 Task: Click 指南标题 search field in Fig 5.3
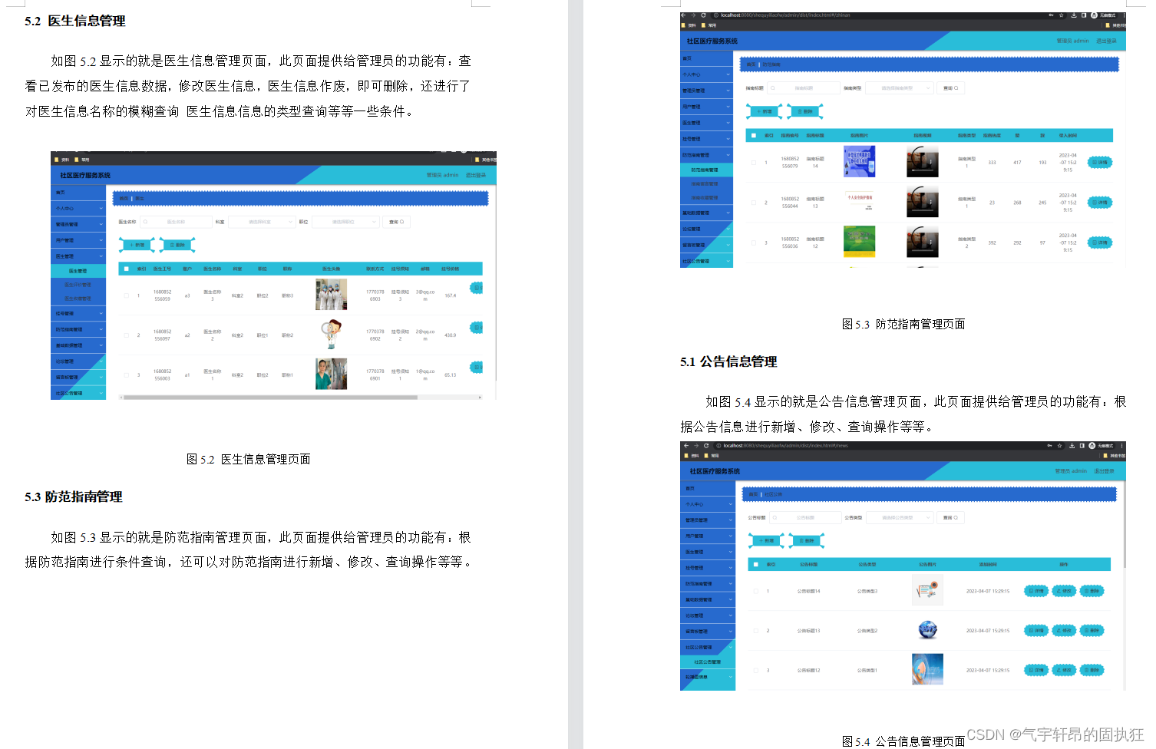tap(804, 88)
